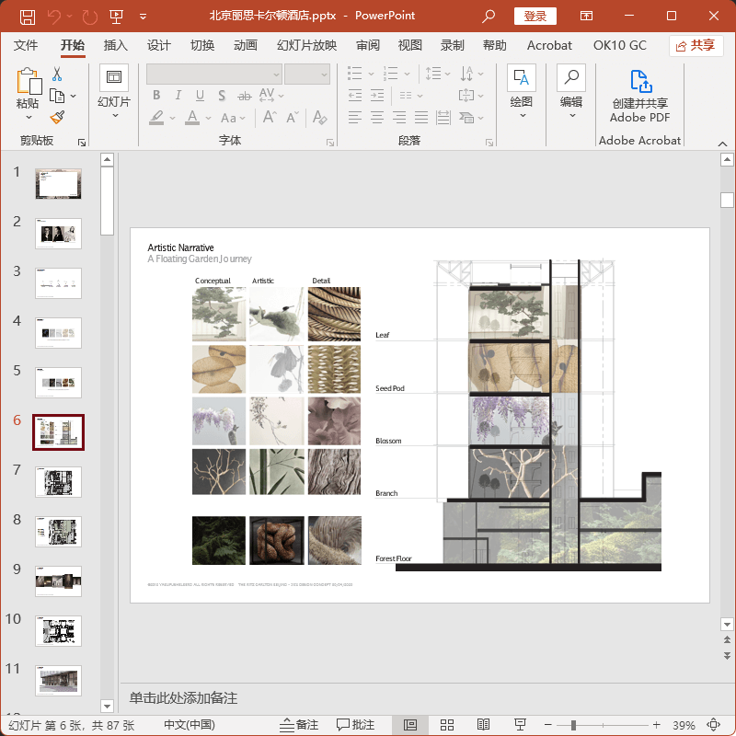Create and share Adobe PDF

(x=639, y=96)
